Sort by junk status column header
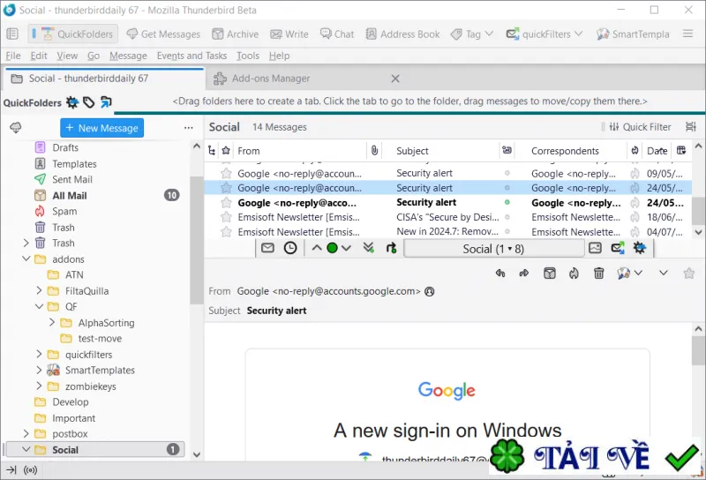Image resolution: width=706 pixels, height=480 pixels. 635,150
